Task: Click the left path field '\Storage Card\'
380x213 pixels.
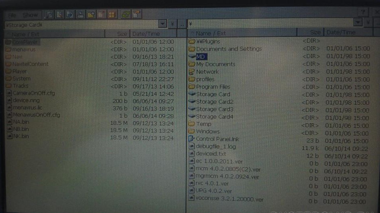Action: coord(81,25)
